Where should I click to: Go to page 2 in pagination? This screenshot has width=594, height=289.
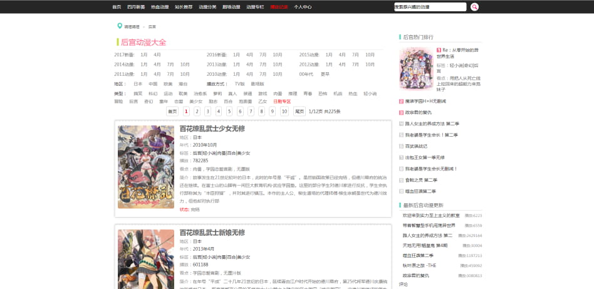click(197, 111)
